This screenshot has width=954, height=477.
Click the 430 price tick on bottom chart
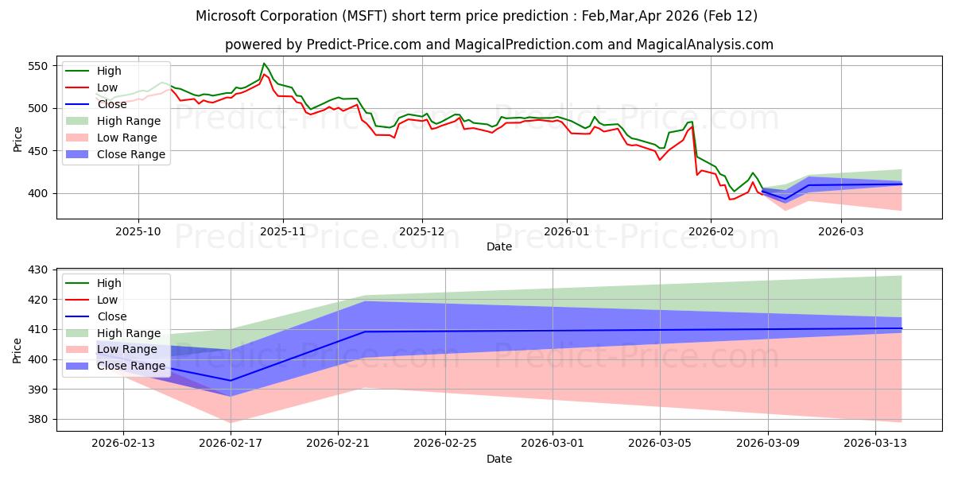37,270
